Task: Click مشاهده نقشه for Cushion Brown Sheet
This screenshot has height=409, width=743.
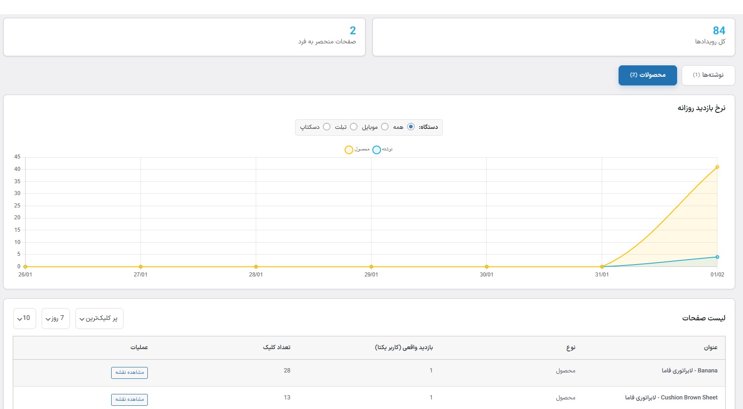Action: [129, 399]
